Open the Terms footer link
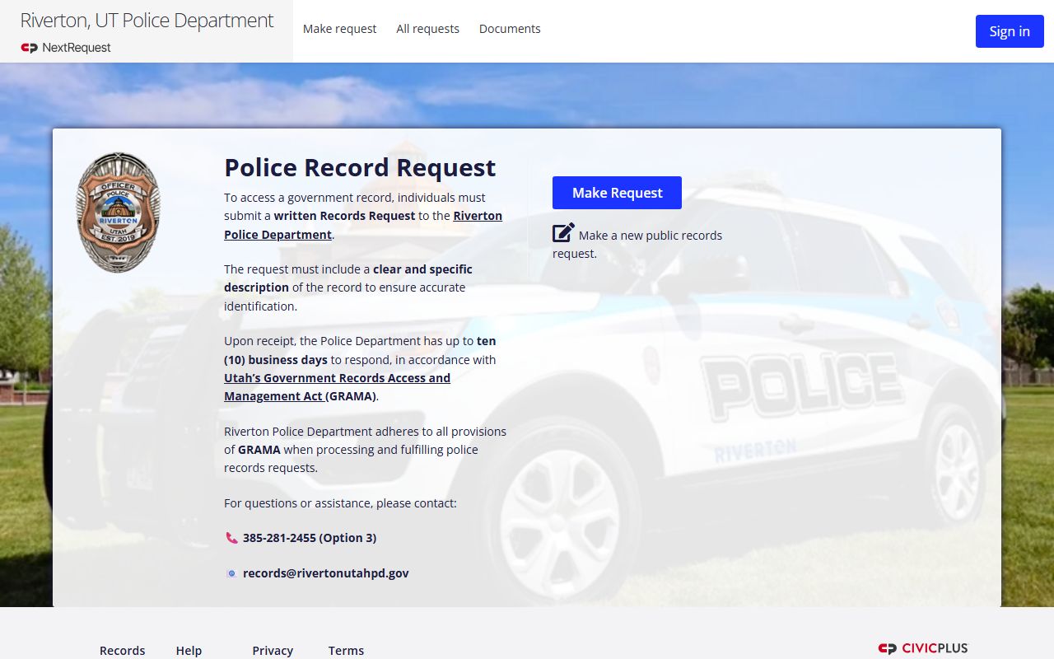 [346, 651]
